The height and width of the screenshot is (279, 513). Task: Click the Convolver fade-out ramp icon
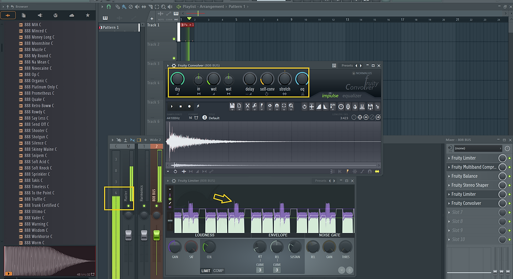325,107
